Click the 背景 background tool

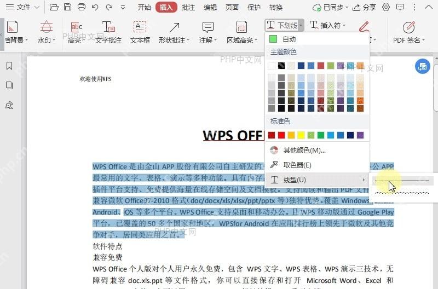[x=16, y=32]
